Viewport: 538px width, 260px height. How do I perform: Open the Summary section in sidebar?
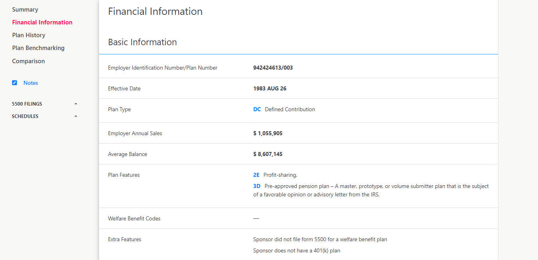click(25, 10)
